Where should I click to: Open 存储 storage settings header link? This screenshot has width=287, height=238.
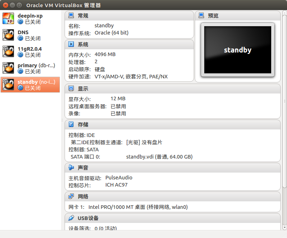(83, 124)
